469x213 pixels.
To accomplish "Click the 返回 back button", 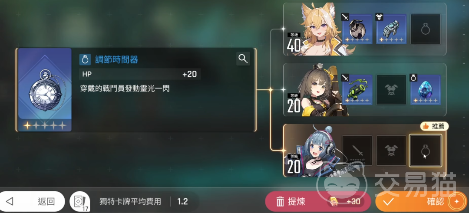I will pyautogui.click(x=31, y=202).
